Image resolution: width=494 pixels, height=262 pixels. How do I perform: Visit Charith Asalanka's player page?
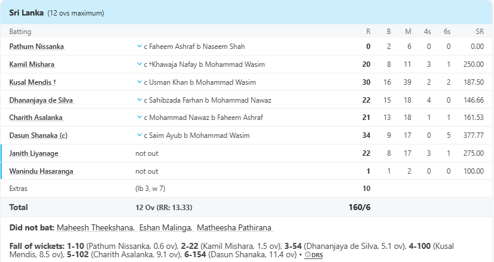click(x=36, y=118)
